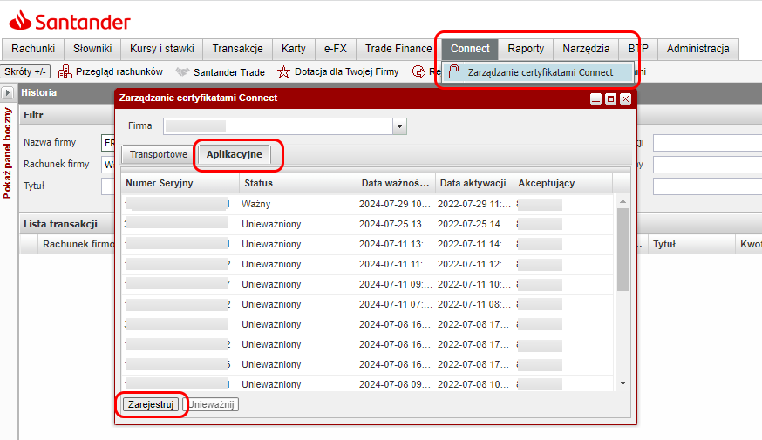The image size is (762, 440).
Task: Open the Raporty menu
Action: tap(526, 49)
